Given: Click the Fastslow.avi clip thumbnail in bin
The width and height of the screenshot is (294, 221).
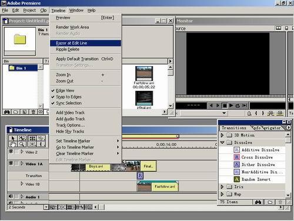Looking at the screenshot, I should click(x=144, y=74).
